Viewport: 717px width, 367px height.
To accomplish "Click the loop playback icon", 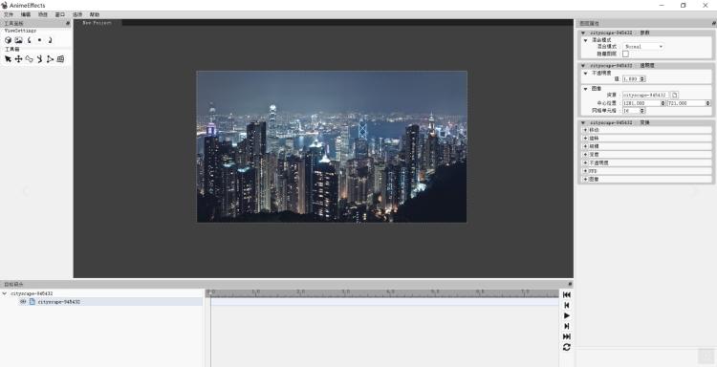I will [x=567, y=347].
